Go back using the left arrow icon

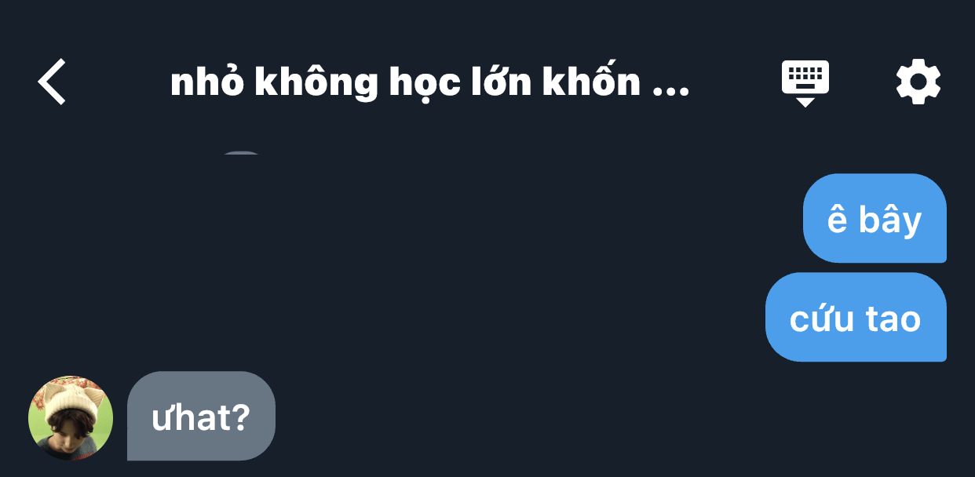point(52,82)
